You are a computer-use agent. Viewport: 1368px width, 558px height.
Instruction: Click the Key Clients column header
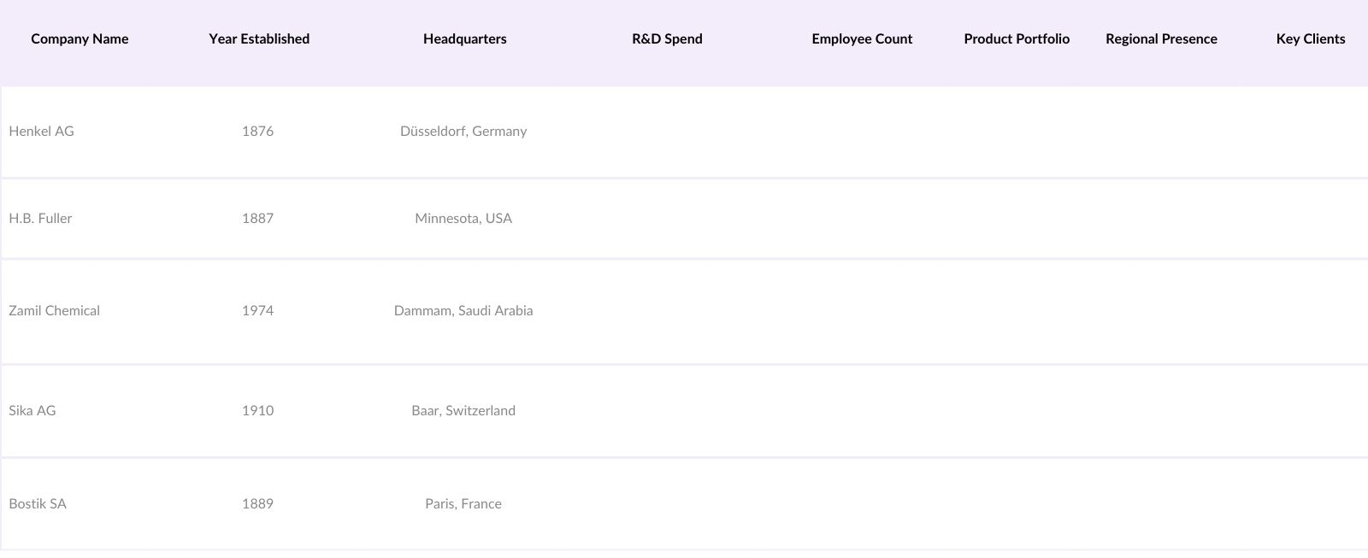tap(1310, 39)
